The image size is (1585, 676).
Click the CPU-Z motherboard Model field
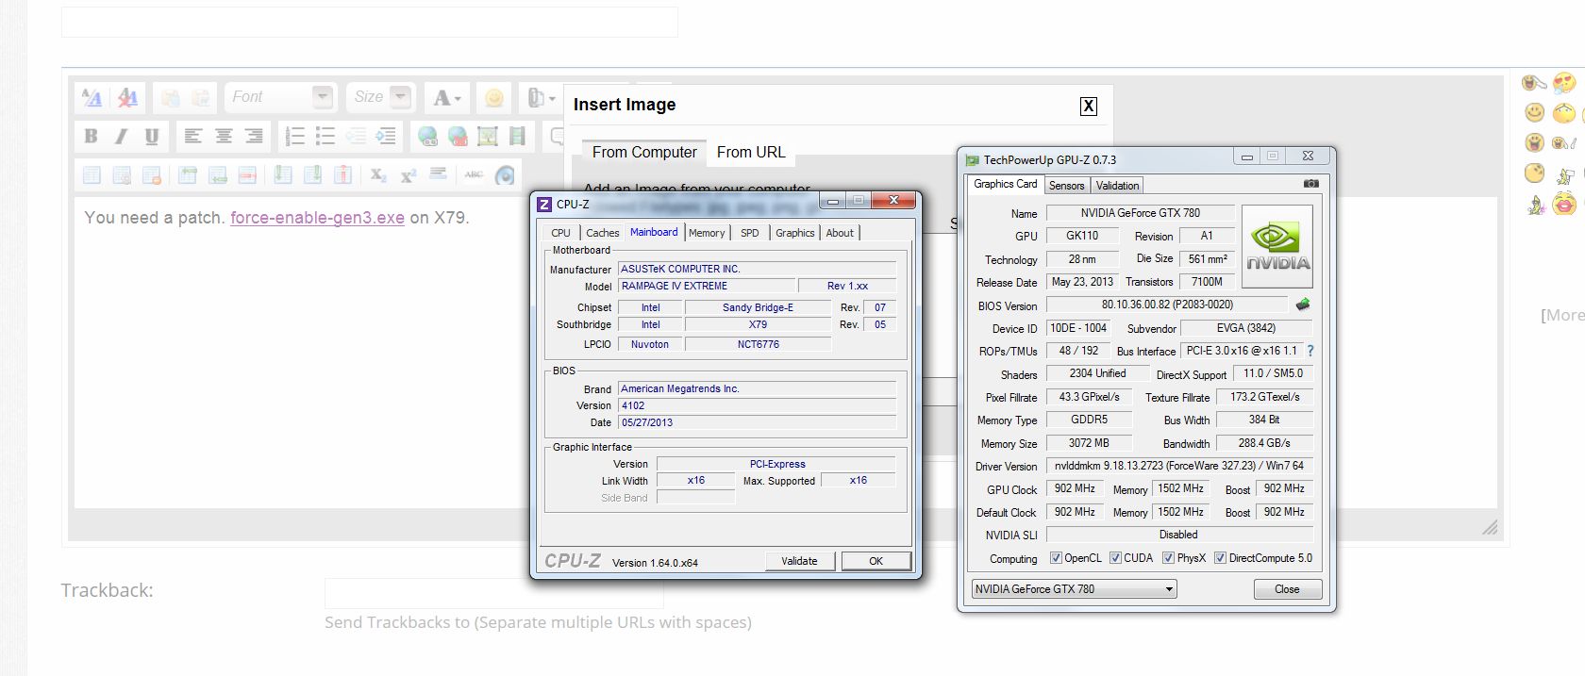coord(707,286)
